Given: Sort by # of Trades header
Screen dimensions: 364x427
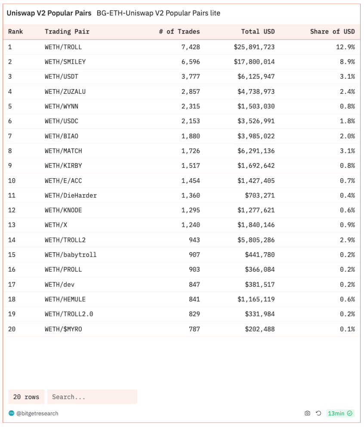Looking at the screenshot, I should (x=179, y=31).
